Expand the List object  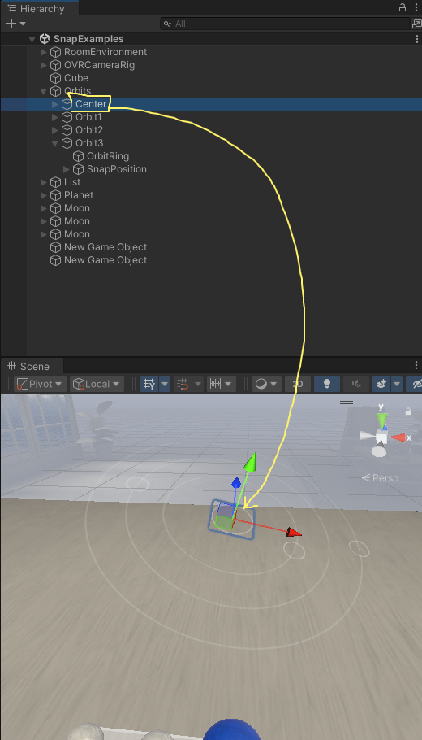[x=43, y=181]
